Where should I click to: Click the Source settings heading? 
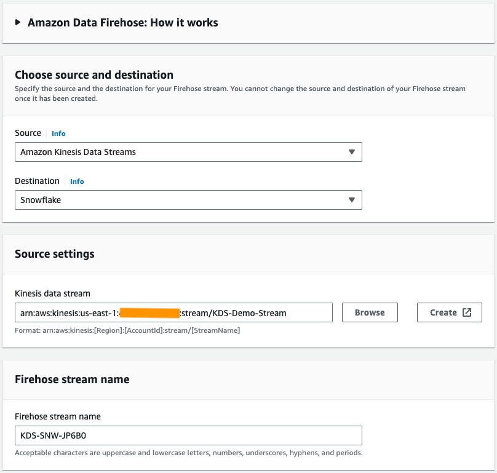(55, 254)
